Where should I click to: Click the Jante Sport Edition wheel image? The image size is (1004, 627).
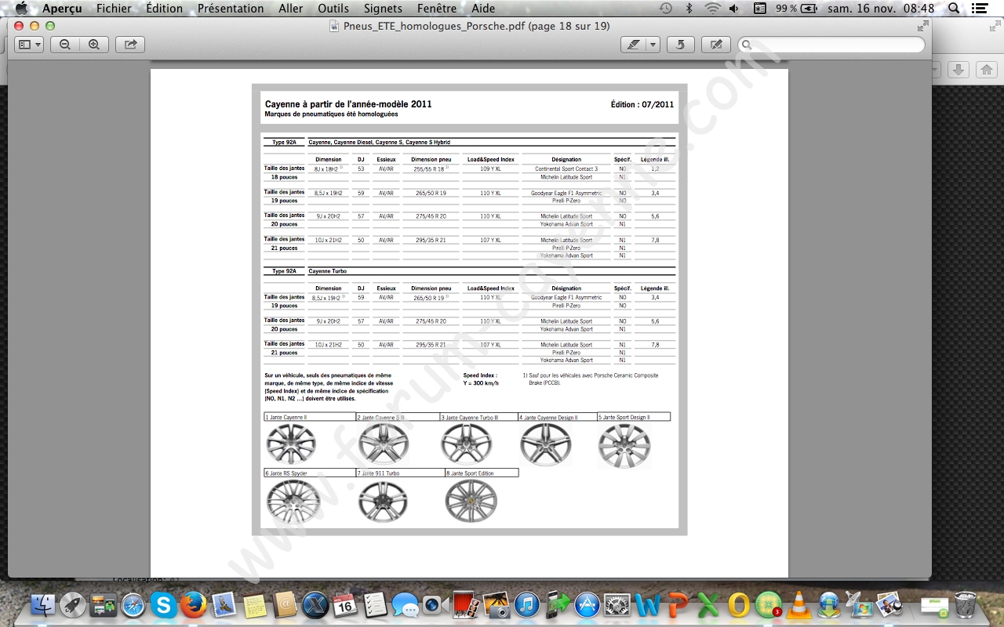coord(471,501)
